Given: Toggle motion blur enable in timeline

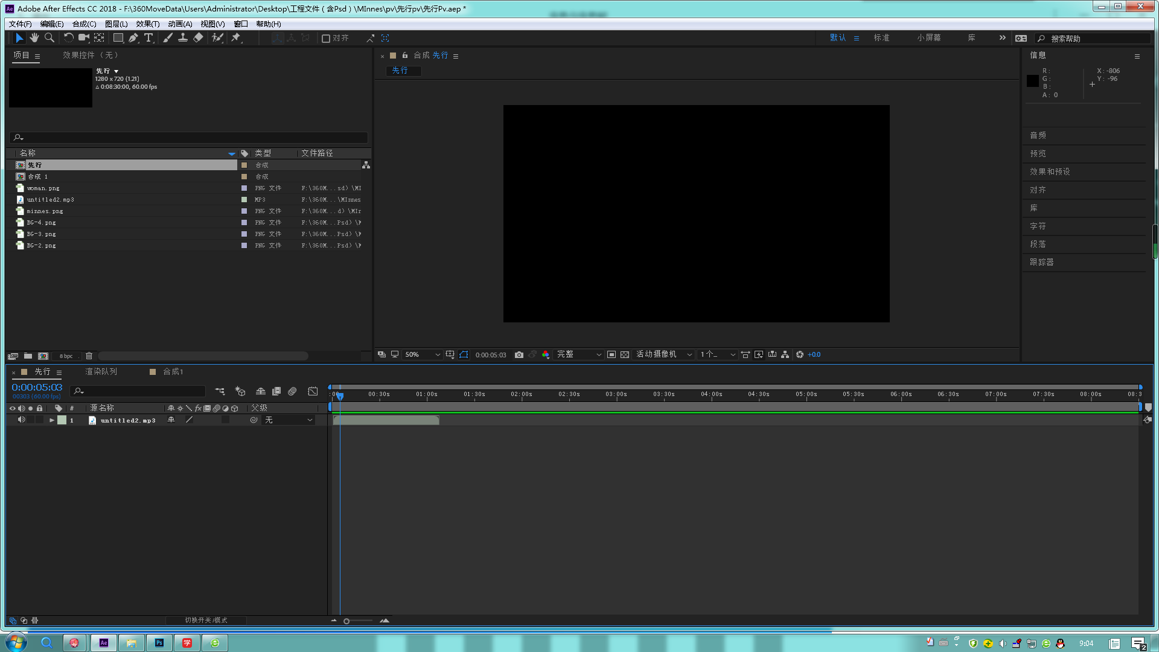Looking at the screenshot, I should (x=292, y=391).
